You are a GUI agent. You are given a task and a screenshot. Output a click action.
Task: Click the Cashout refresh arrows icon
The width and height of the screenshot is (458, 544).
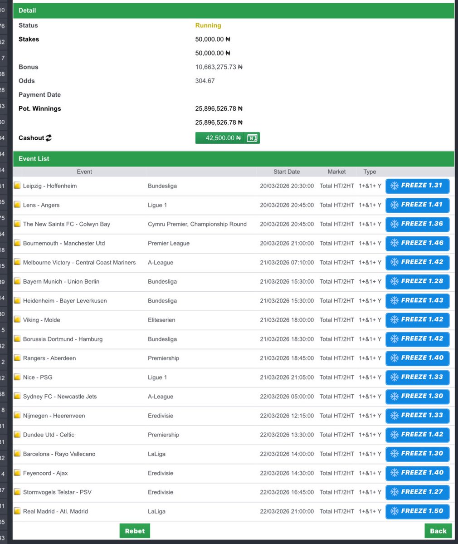pyautogui.click(x=49, y=138)
